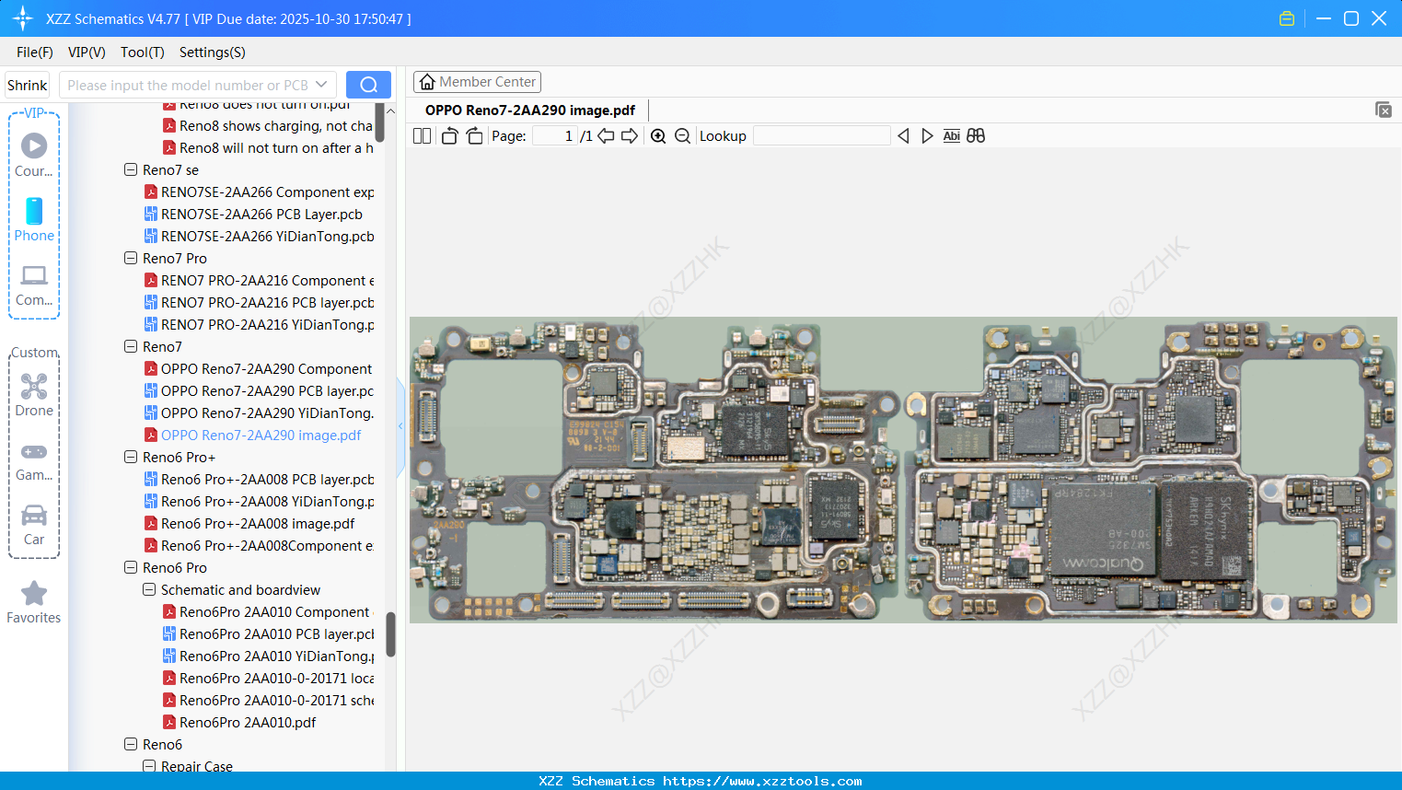The width and height of the screenshot is (1402, 790).
Task: Click the Page number input field
Action: pyautogui.click(x=555, y=136)
